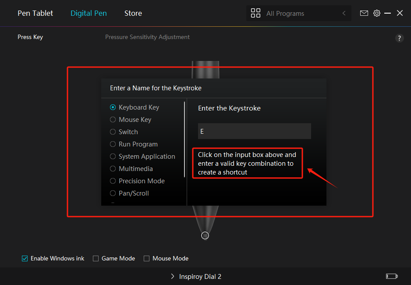Viewport: 411px width, 285px height.
Task: Click the battery status icon
Action: point(392,276)
